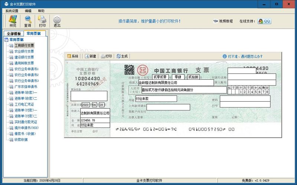
Task: Select 农行业务申请书2 template
Action: 26,75
